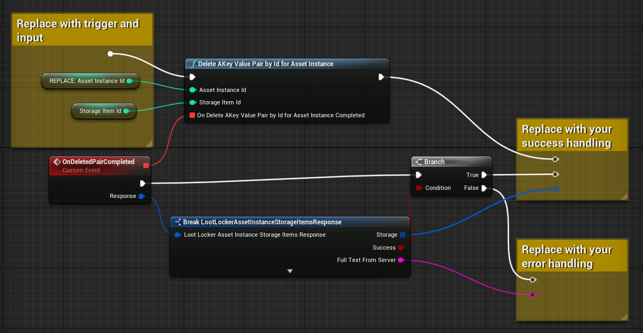The width and height of the screenshot is (643, 333).
Task: Select the Storage Item Id variable node
Action: (100, 111)
